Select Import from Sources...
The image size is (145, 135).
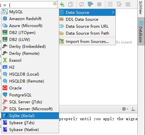pyautogui.click(x=87, y=42)
